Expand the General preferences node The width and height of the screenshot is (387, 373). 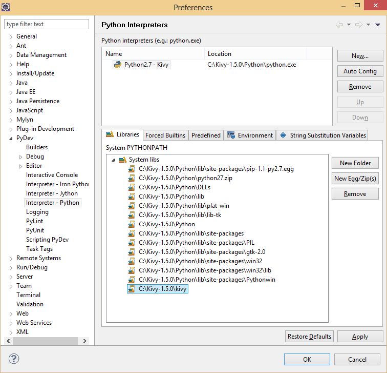(x=11, y=37)
